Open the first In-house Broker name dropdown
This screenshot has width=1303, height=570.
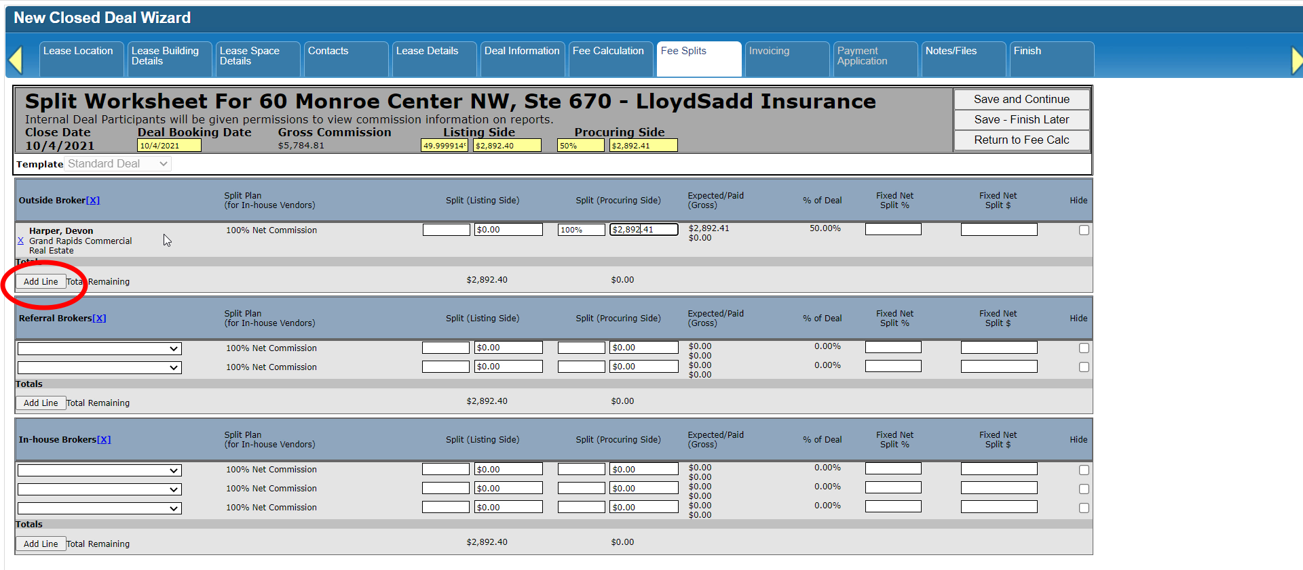click(x=99, y=470)
